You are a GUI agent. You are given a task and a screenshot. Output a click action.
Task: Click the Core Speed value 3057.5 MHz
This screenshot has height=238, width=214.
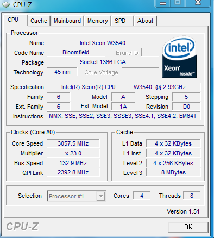73,143
